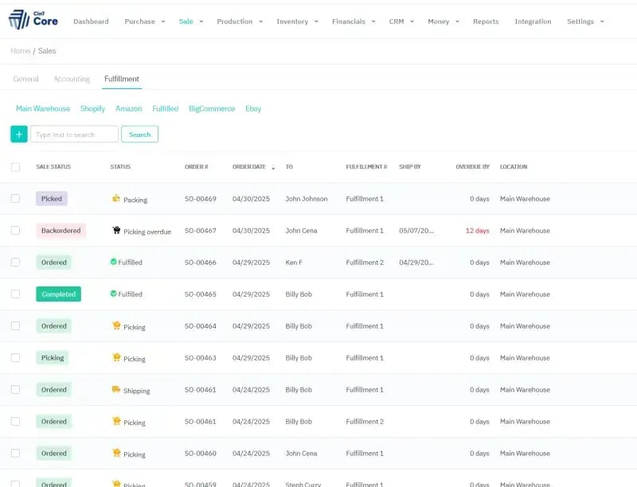Expand the Inventory menu arrow

[x=316, y=21]
